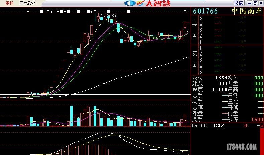Image resolution: width=264 pixels, height=155 pixels.
Task: Click the leftmost info marker above chart
Action: (28, 12)
